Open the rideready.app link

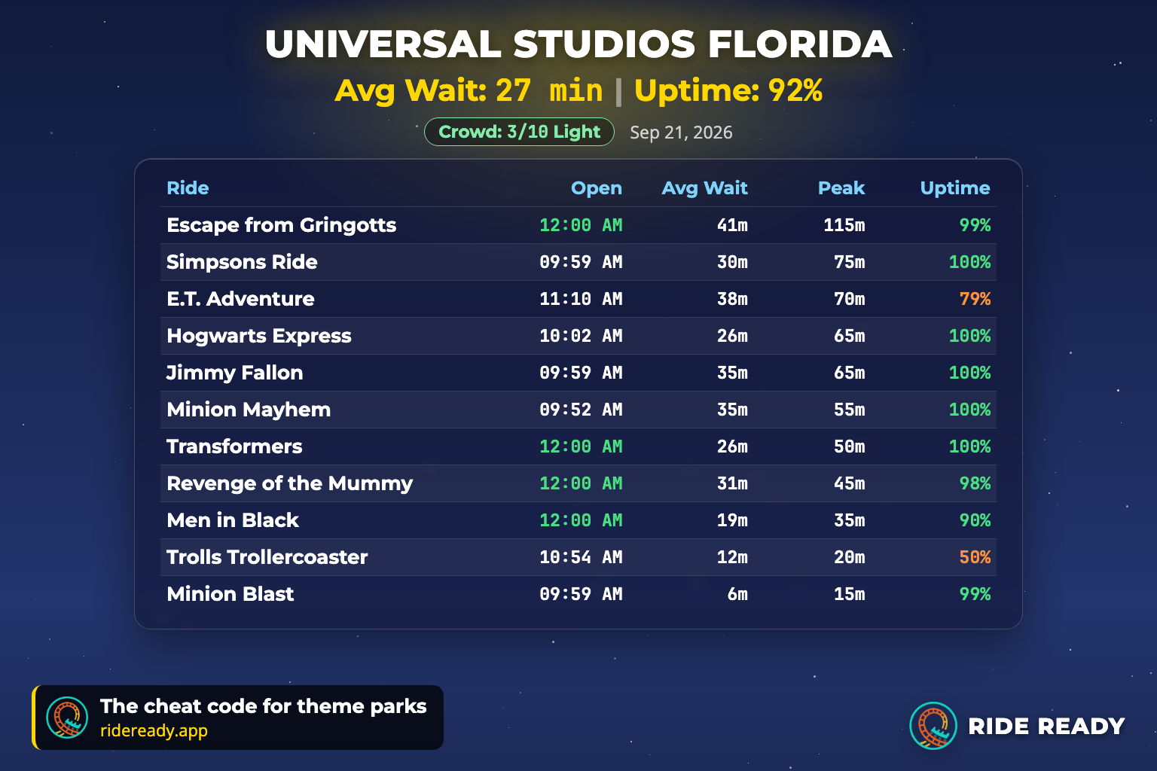tap(154, 731)
